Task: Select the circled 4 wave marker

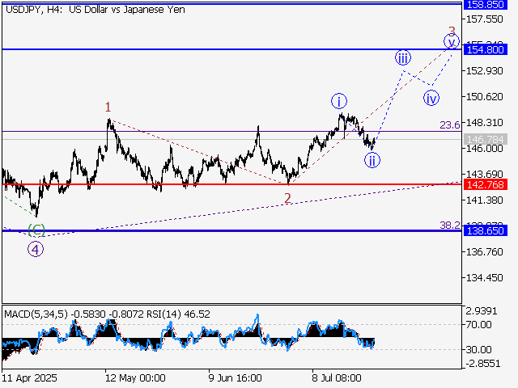Action: click(x=36, y=249)
